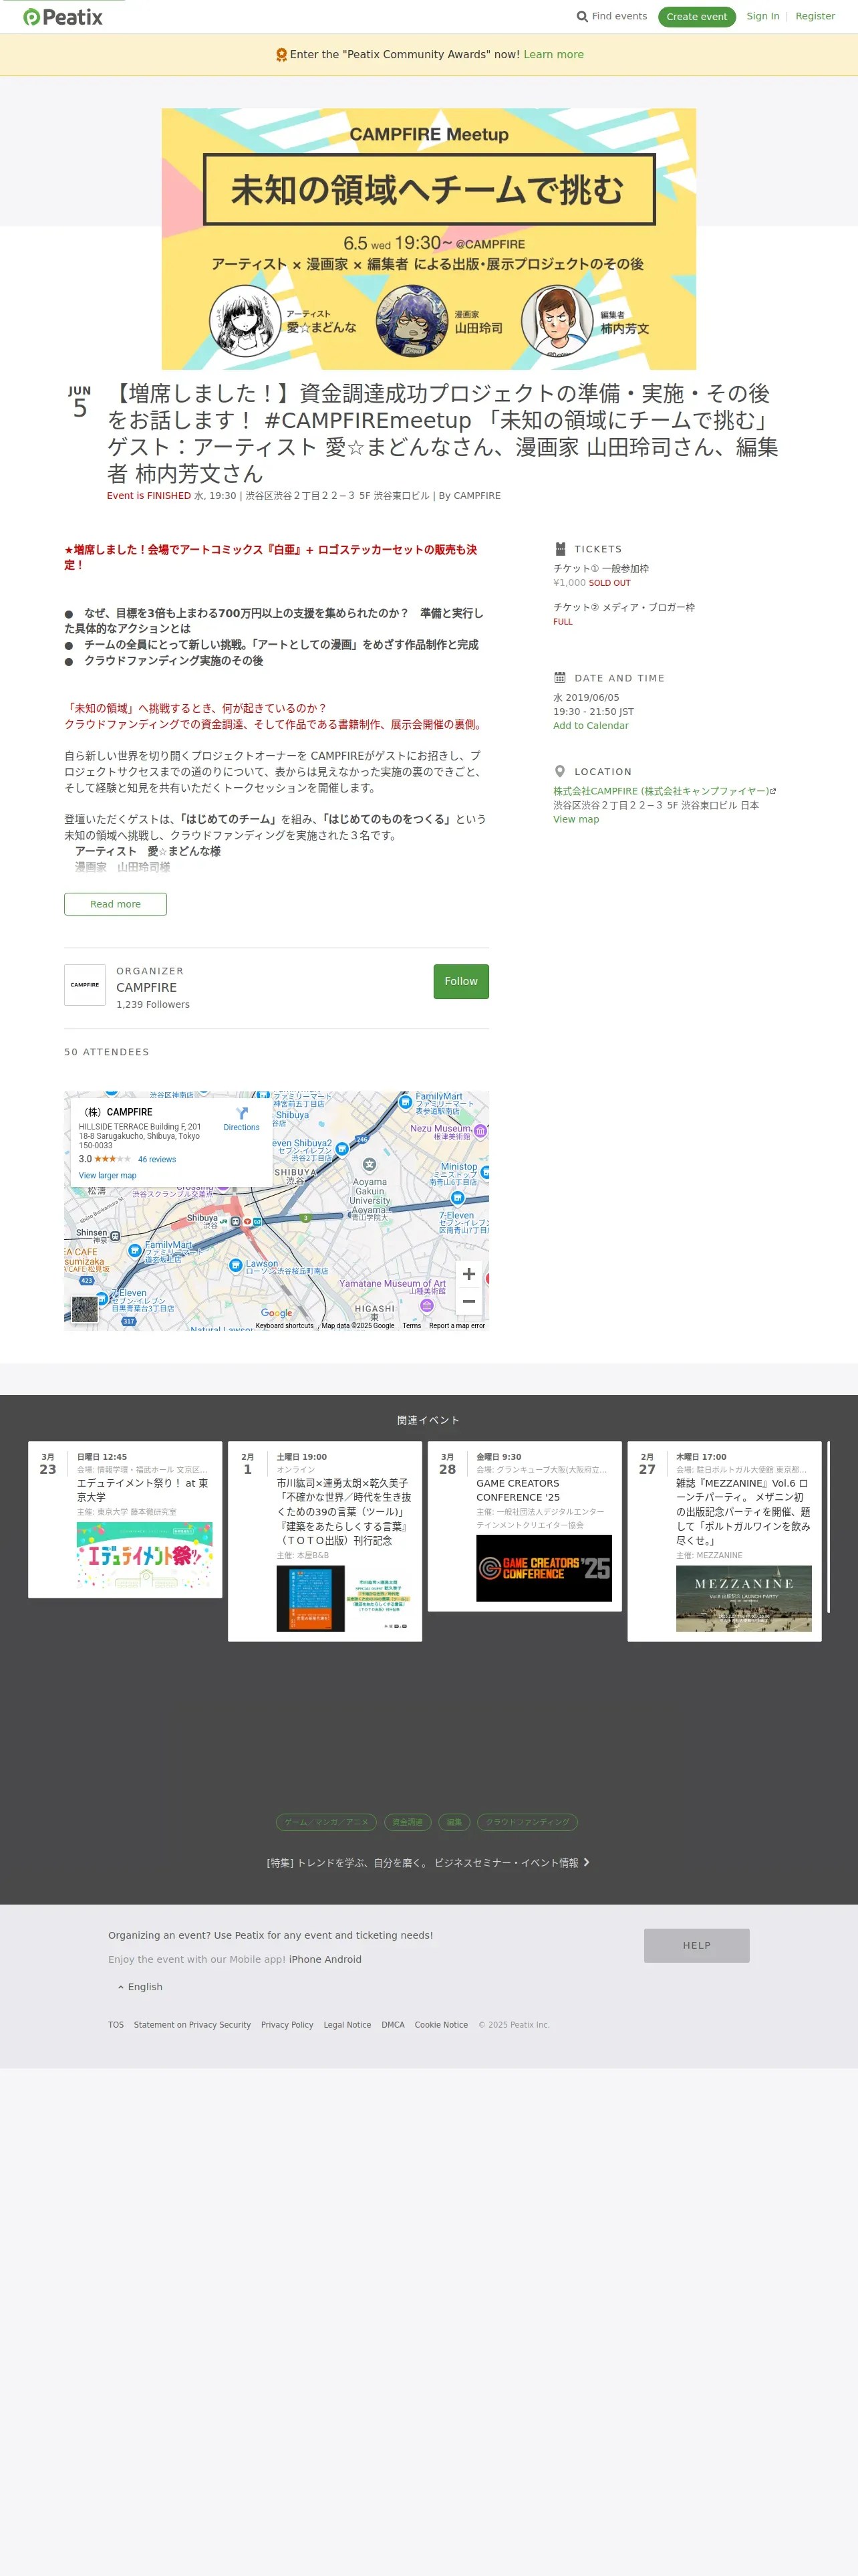Select the 資金調達 tag
Screen dimensions: 858x2576
click(x=406, y=1822)
